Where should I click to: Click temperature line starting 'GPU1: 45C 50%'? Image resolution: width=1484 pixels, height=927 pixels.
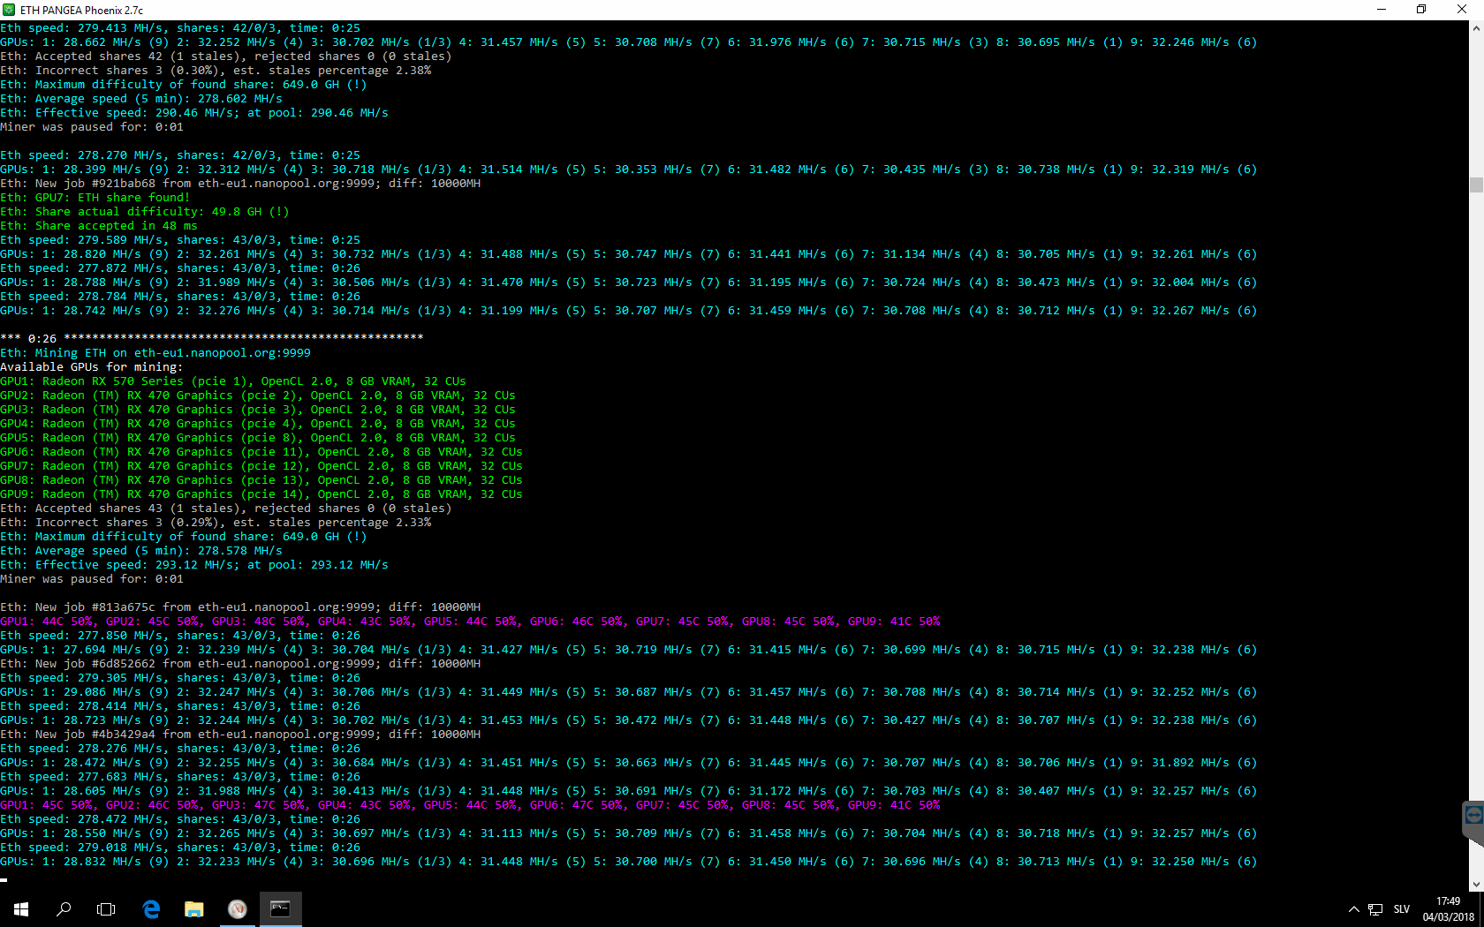pos(470,805)
